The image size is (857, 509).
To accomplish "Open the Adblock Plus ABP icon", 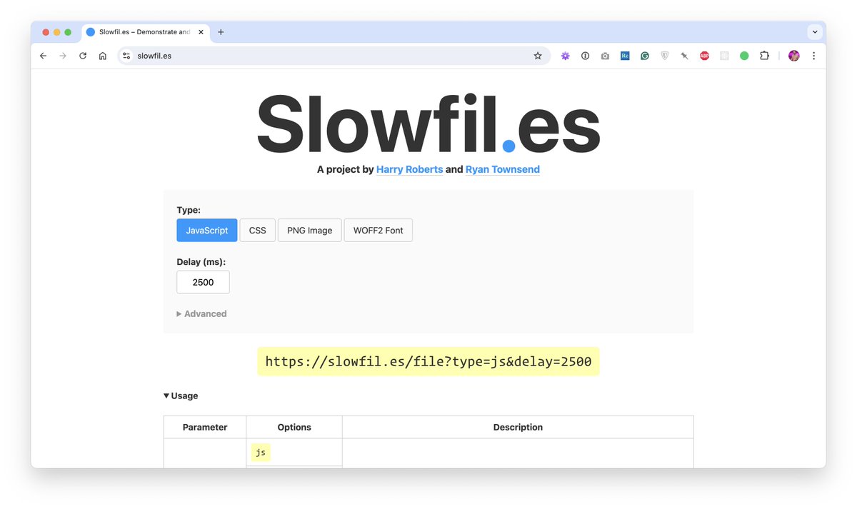I will click(x=704, y=56).
